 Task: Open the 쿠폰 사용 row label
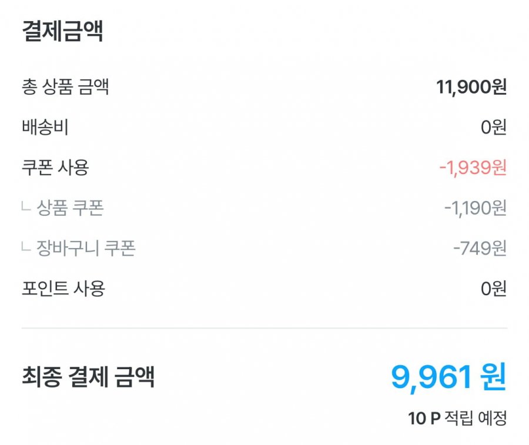(x=55, y=168)
